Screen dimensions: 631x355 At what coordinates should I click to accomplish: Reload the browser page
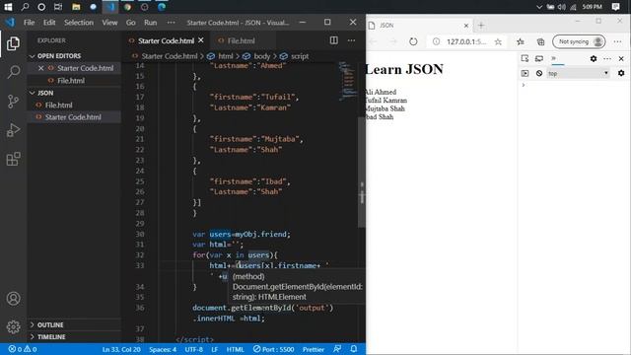point(413,41)
